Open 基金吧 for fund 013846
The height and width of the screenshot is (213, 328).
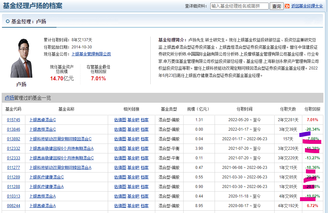pyautogui.click(x=134, y=129)
